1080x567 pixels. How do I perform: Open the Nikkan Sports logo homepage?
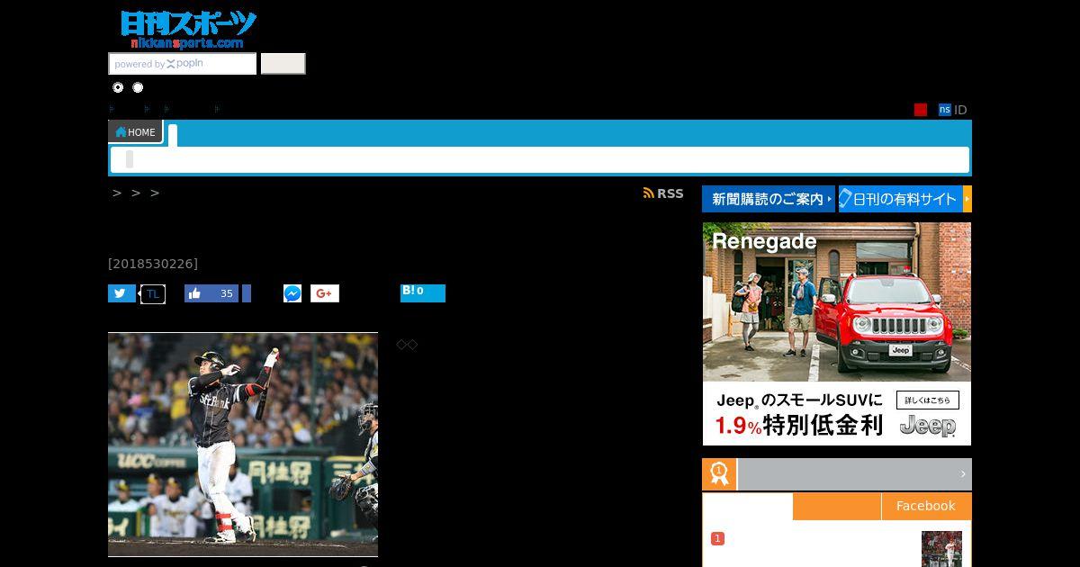tap(188, 30)
